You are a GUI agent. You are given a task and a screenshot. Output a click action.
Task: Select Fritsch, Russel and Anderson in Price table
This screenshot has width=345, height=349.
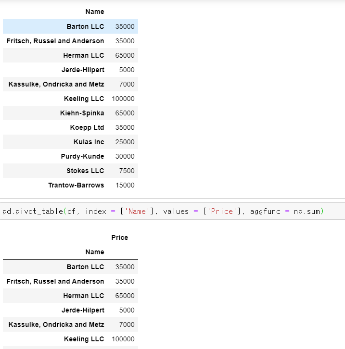point(55,281)
